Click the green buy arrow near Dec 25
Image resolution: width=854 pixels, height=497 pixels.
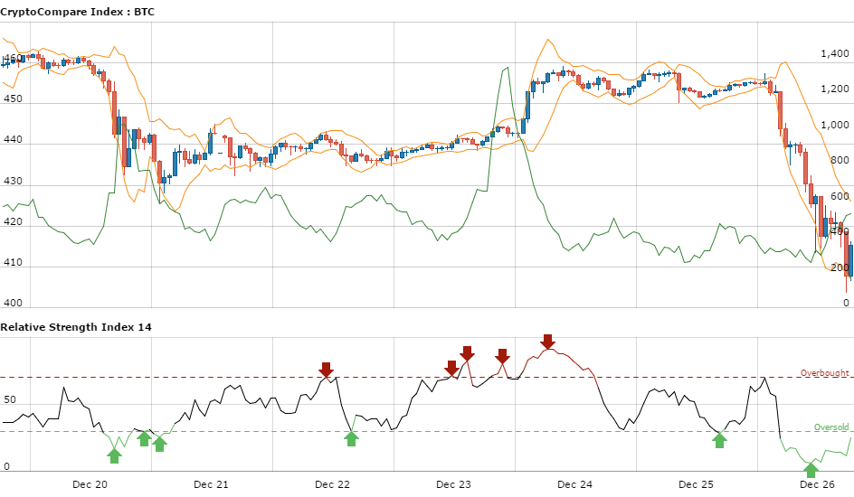(x=719, y=440)
